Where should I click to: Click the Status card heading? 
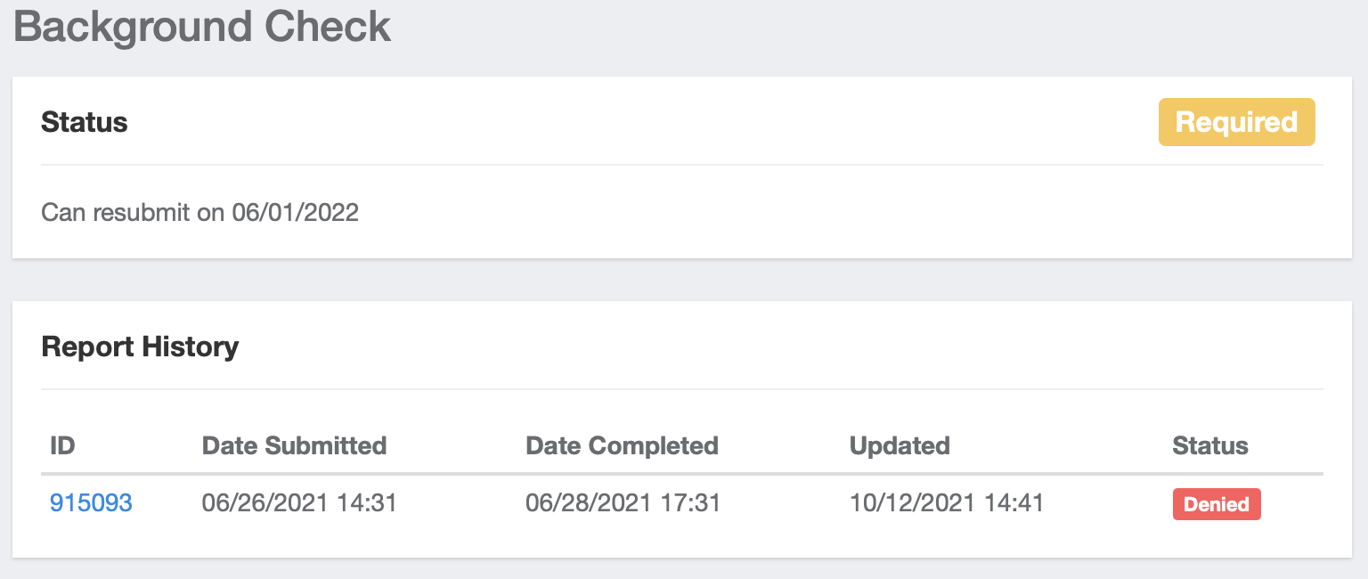pos(85,122)
